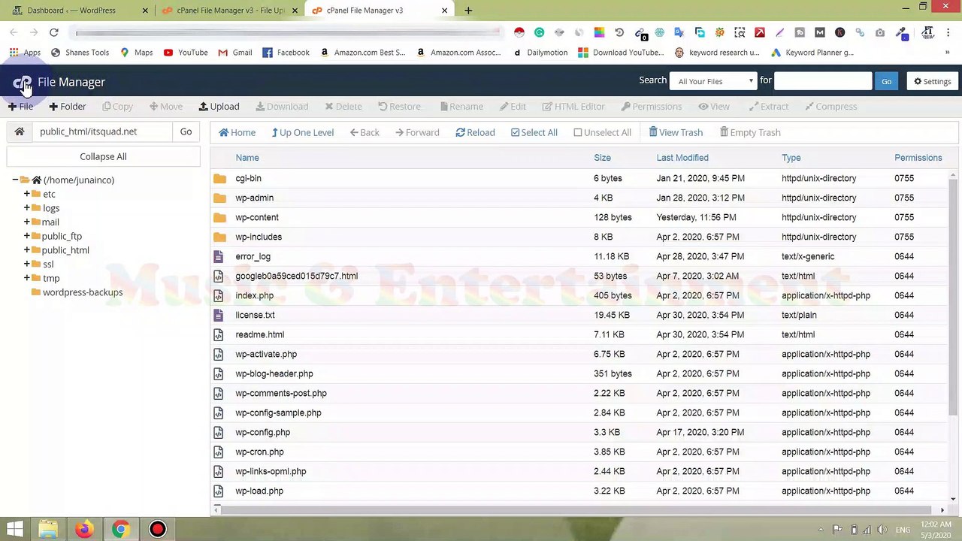The height and width of the screenshot is (541, 962).
Task: Check the Select All option
Action: [534, 132]
